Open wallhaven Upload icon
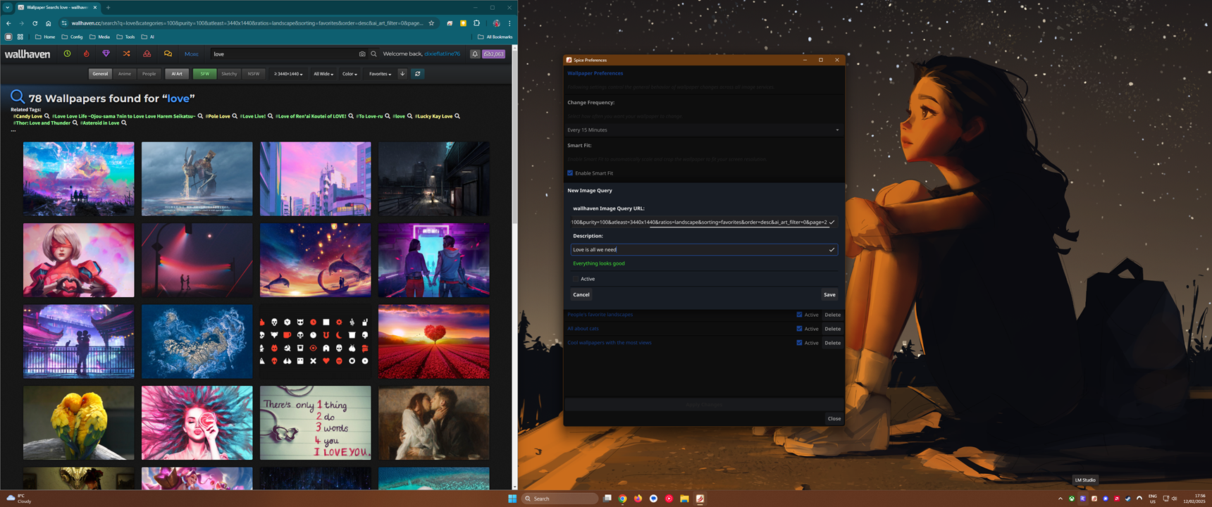This screenshot has height=507, width=1212. [x=147, y=54]
